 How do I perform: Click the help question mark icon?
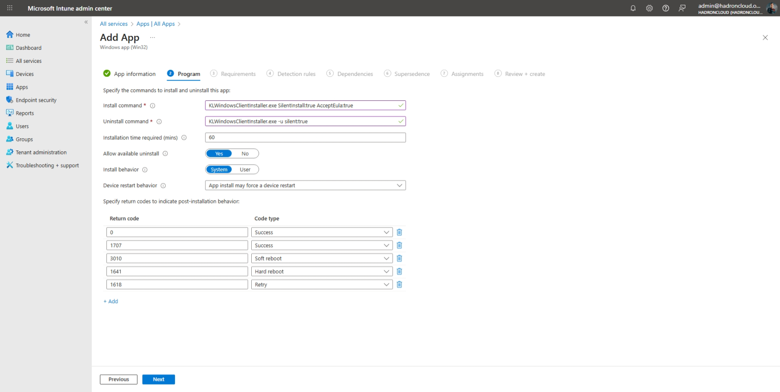[x=666, y=8]
